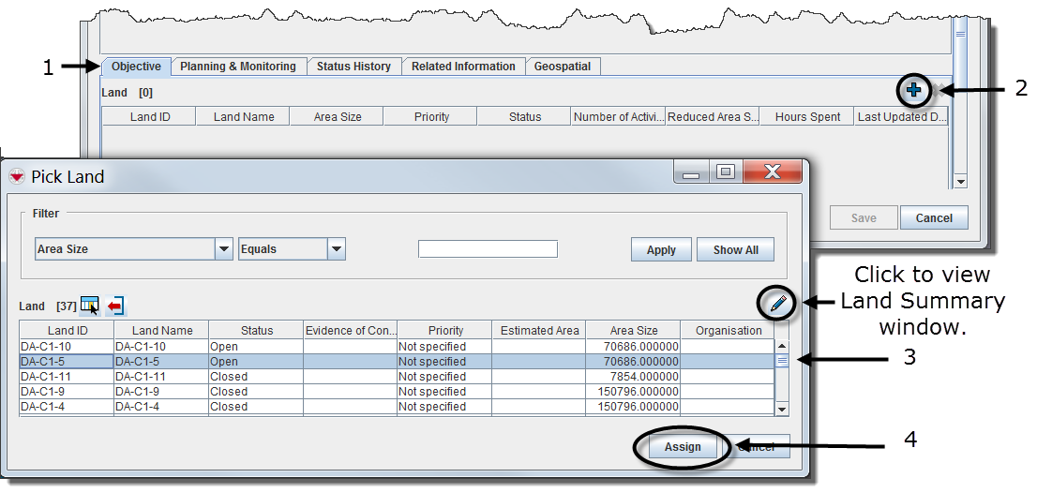Switch to the Planning & Monitoring tab
This screenshot has width=1052, height=493.
238,67
